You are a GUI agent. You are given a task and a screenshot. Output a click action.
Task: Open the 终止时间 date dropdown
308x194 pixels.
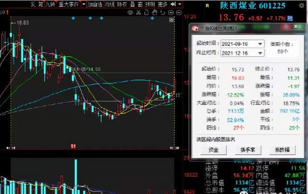(260, 53)
